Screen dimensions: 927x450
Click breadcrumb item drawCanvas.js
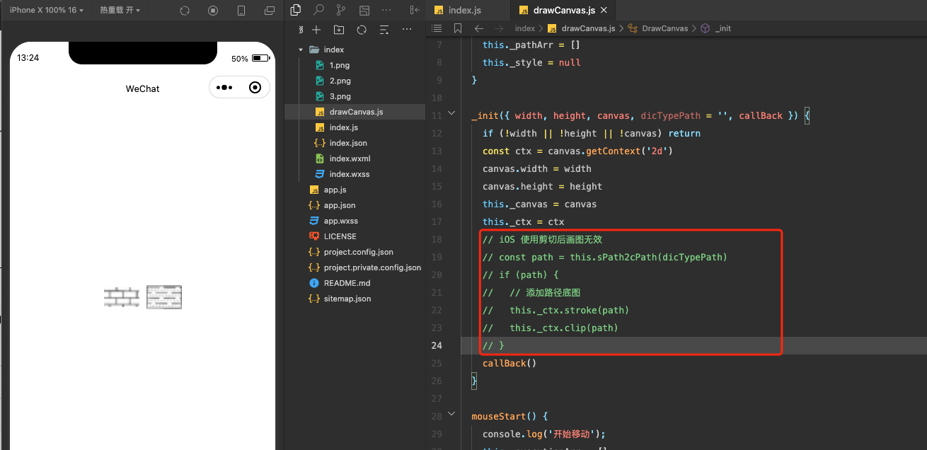[583, 28]
